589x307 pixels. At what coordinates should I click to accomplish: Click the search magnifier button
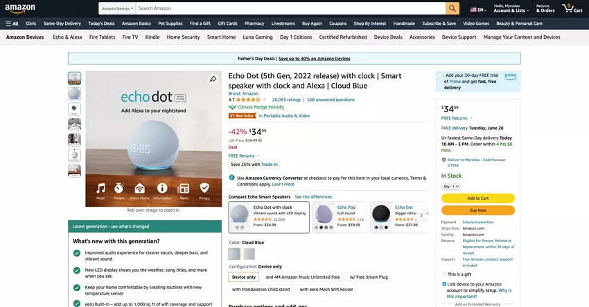click(452, 8)
